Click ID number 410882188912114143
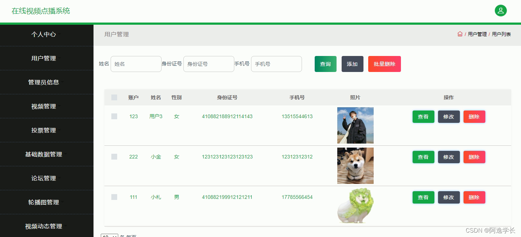The width and height of the screenshot is (521, 237). pyautogui.click(x=227, y=116)
